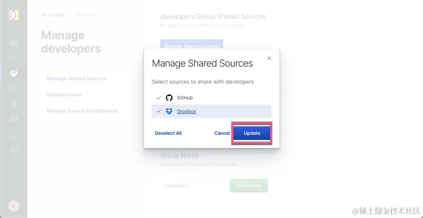Go to All Groups breadcrumb

coord(52,15)
